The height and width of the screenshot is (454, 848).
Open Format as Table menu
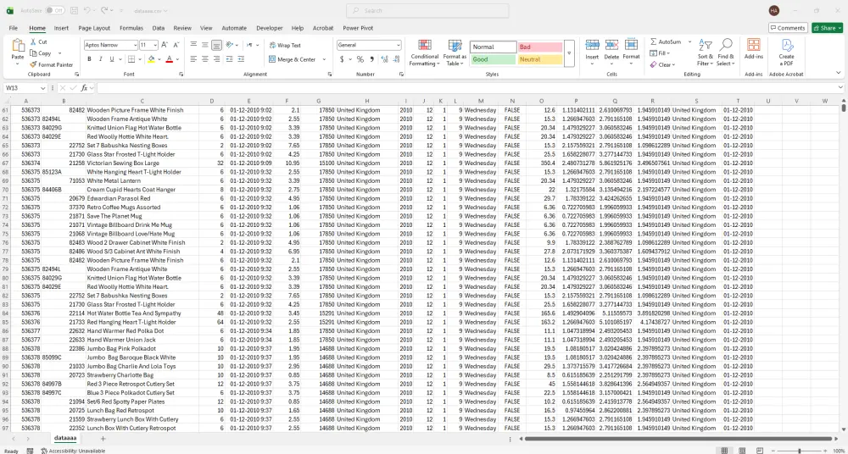(x=455, y=53)
